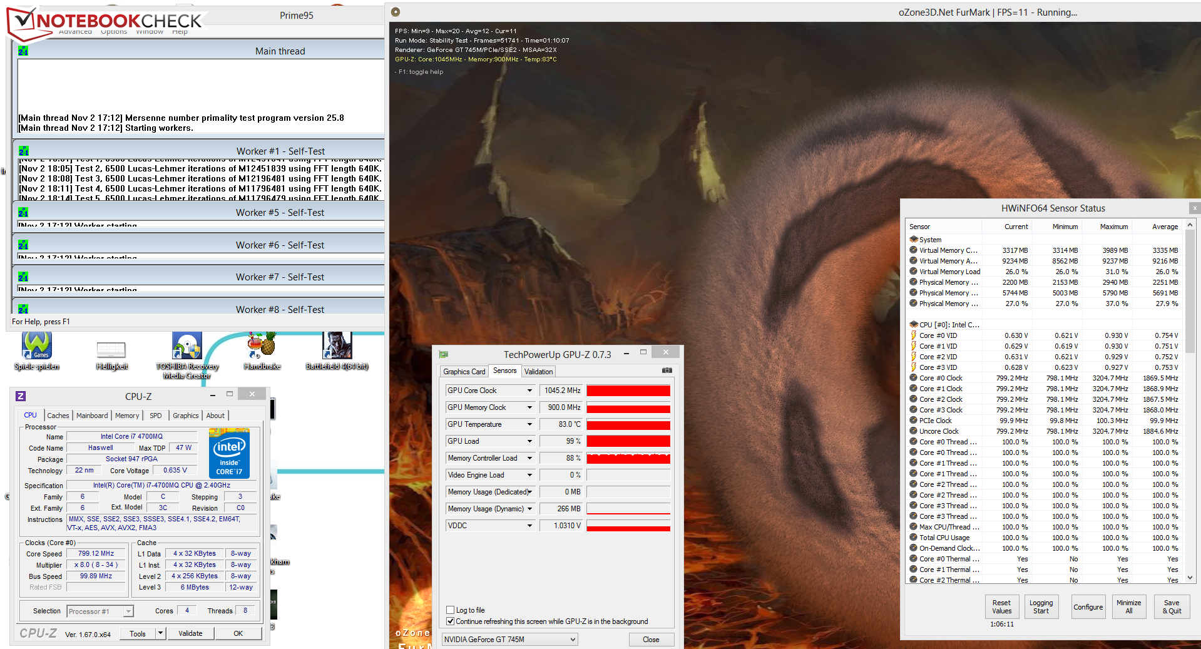
Task: Click the Uncore Clock sensor icon
Action: click(x=914, y=431)
